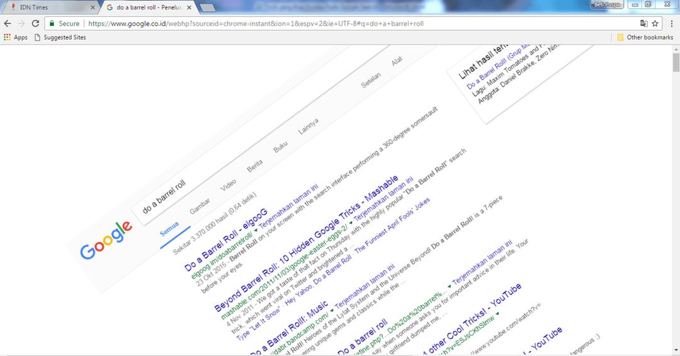Image resolution: width=680 pixels, height=356 pixels.
Task: Click the forward navigation arrow
Action: point(21,23)
